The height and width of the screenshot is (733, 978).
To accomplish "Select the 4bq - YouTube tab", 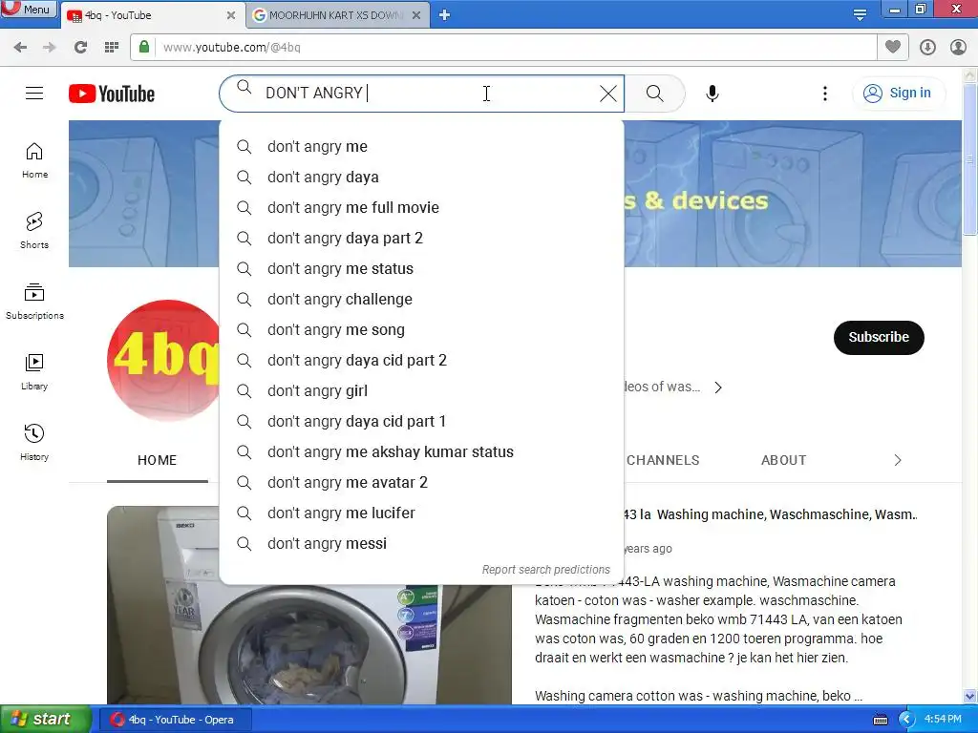I will 152,15.
